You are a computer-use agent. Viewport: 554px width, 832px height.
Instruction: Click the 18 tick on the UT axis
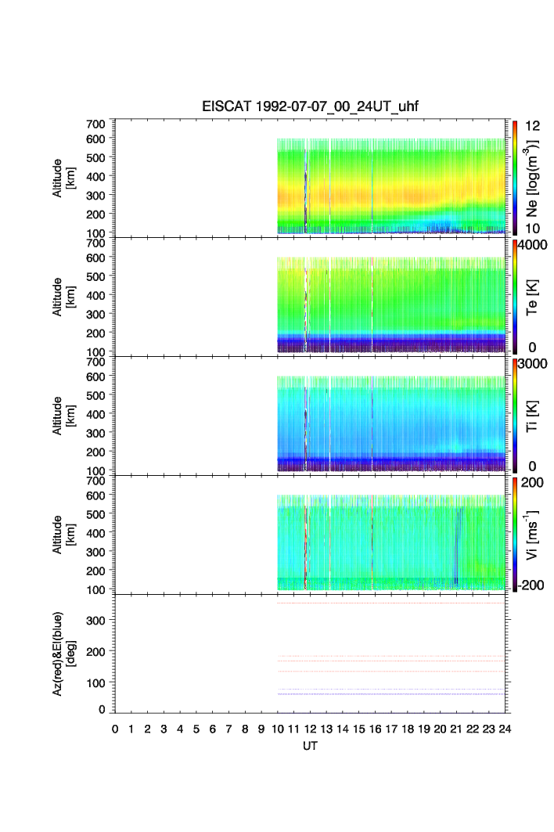[x=408, y=729]
